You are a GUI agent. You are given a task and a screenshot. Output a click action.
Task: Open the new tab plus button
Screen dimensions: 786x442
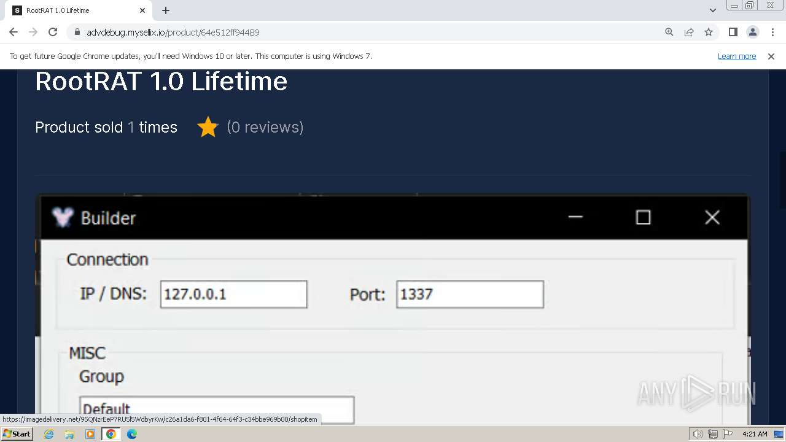166,10
